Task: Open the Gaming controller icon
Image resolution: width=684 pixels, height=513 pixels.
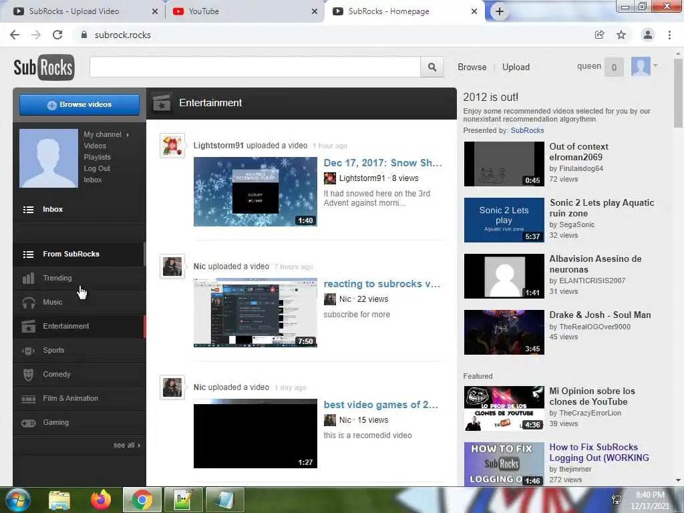Action: tap(28, 423)
